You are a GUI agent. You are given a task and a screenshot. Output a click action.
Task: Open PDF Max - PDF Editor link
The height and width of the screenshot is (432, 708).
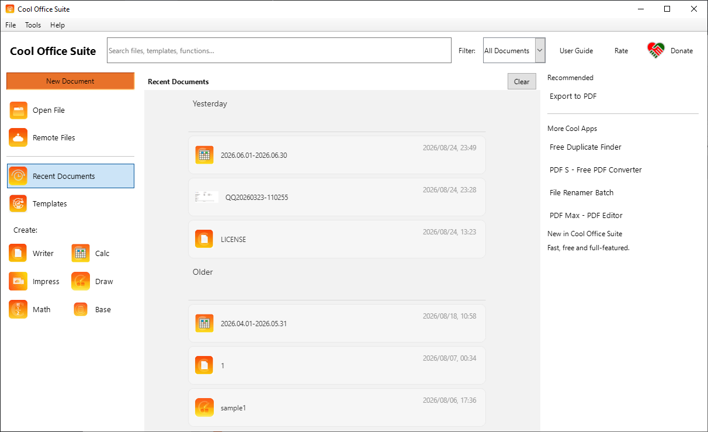pyautogui.click(x=586, y=216)
